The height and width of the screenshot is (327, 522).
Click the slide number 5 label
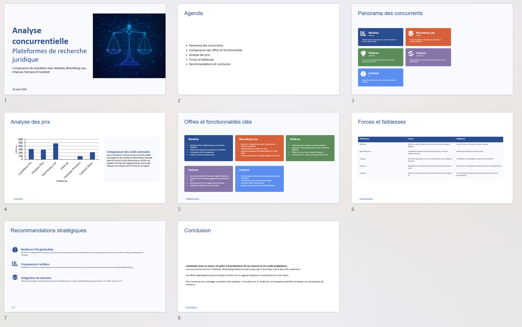[179, 209]
